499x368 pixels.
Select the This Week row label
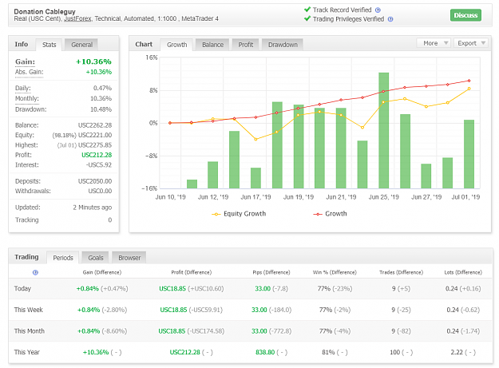[x=28, y=310]
